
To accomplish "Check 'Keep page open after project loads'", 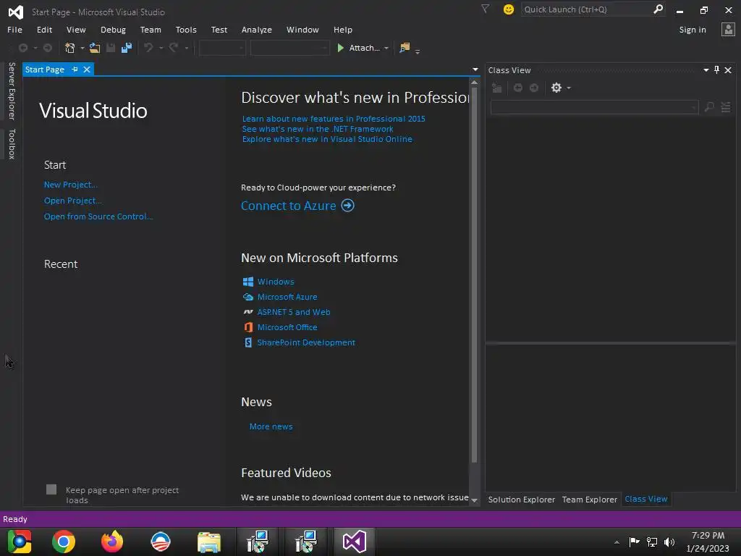I will [x=51, y=489].
